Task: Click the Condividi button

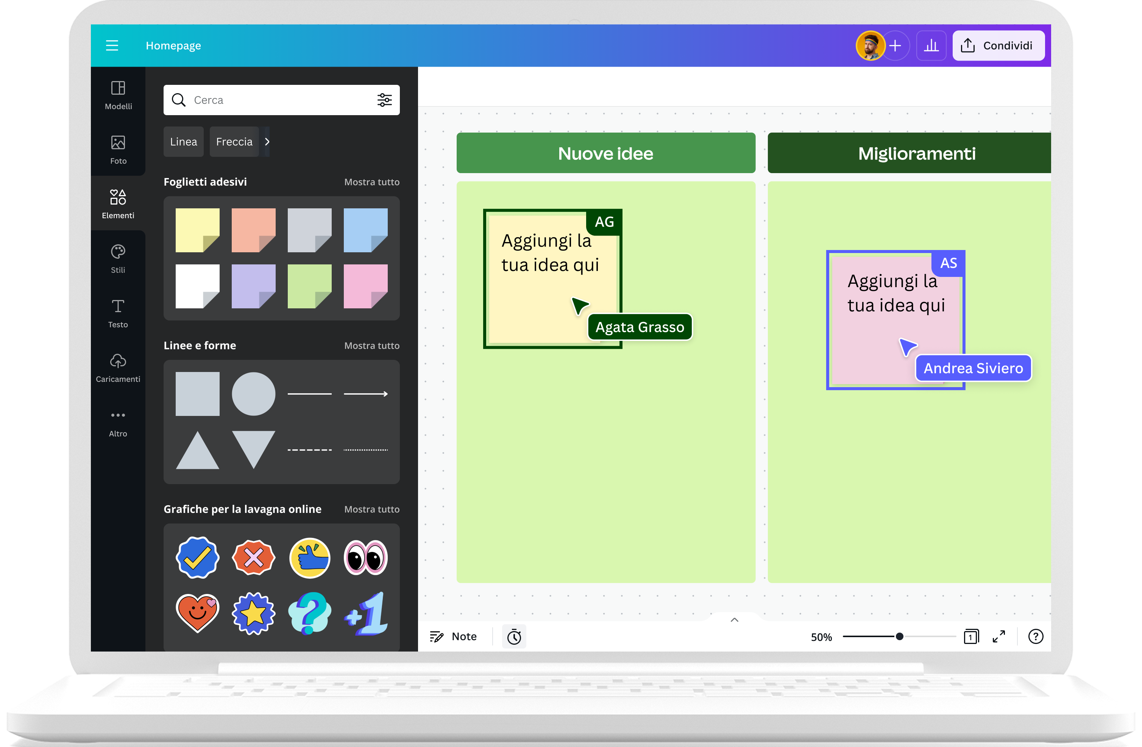Action: [998, 45]
